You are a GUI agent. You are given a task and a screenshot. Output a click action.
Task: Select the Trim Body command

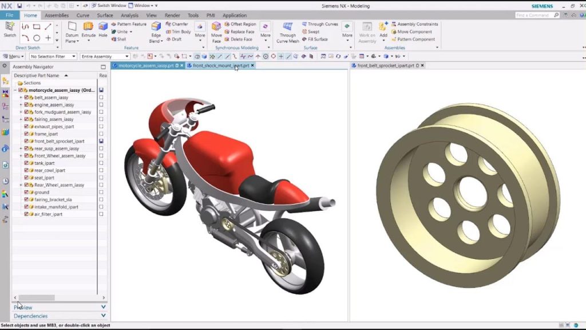(x=181, y=32)
